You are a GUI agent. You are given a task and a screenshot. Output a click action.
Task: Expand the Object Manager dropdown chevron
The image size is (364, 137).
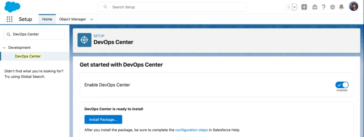click(x=92, y=20)
